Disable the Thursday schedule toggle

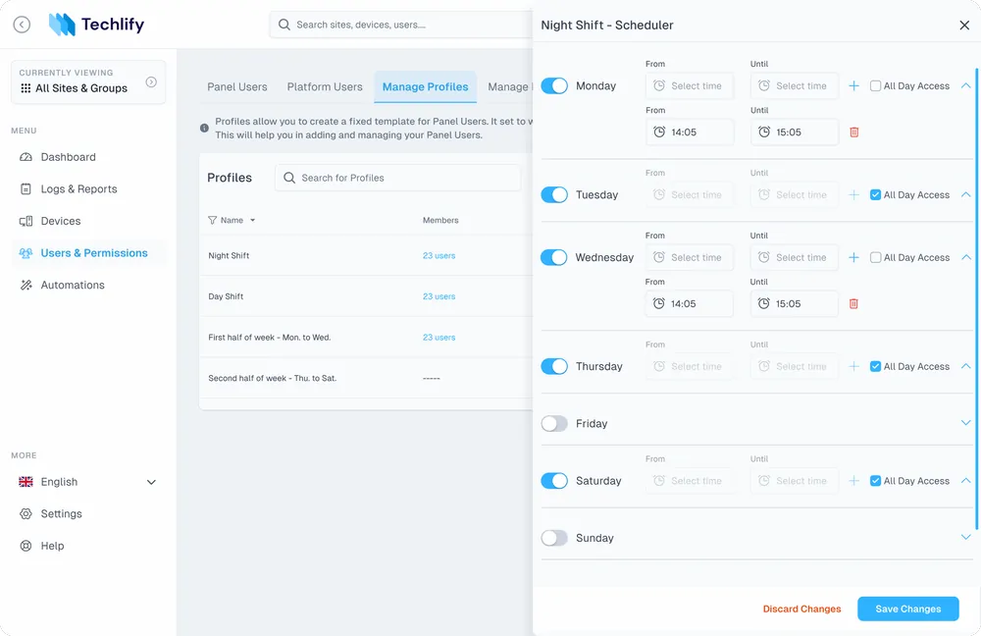pos(554,366)
